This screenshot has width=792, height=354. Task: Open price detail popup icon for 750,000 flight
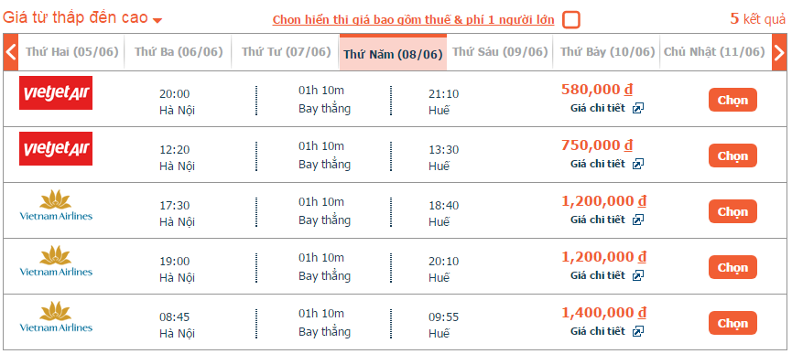(x=638, y=164)
